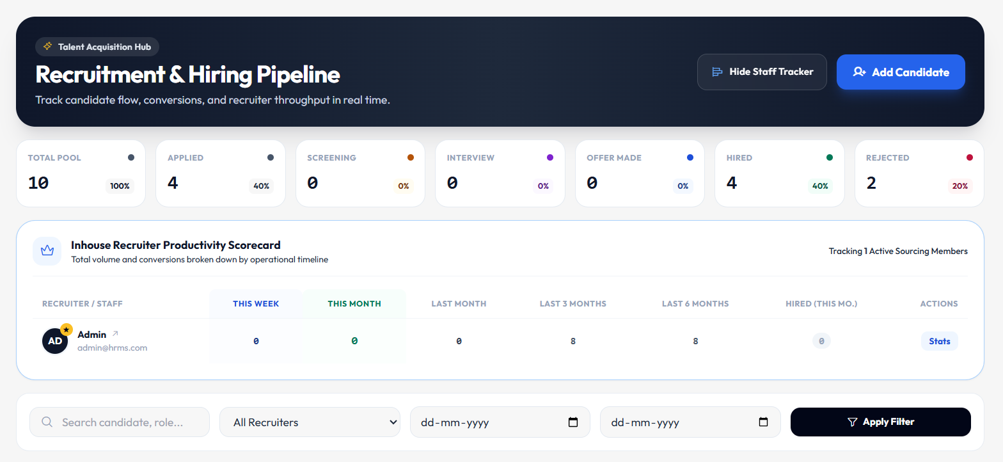Click the Inhouse Recruiter Productivity Scorecard title
Image resolution: width=1003 pixels, height=462 pixels.
click(176, 245)
